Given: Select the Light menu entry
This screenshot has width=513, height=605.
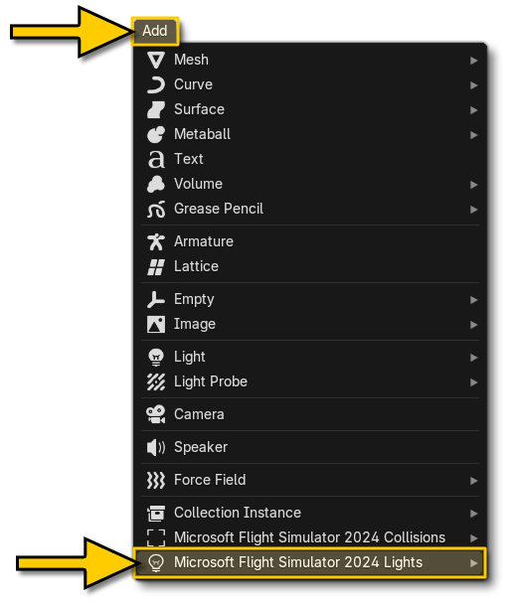Looking at the screenshot, I should coord(310,357).
